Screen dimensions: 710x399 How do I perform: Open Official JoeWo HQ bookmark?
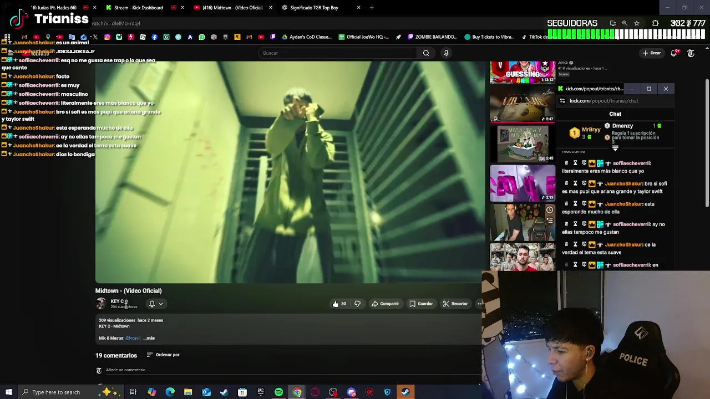click(363, 37)
